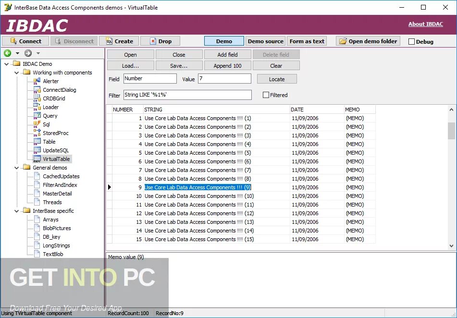Enable the Filtered checkbox
The height and width of the screenshot is (318, 457).
pyautogui.click(x=266, y=95)
